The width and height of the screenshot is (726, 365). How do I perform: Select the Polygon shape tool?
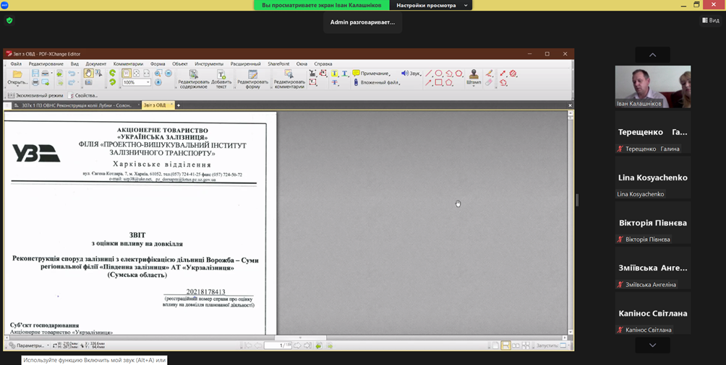point(448,82)
